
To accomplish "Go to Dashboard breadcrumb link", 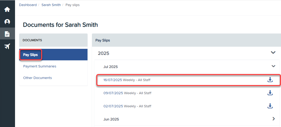I will pyautogui.click(x=28, y=5).
